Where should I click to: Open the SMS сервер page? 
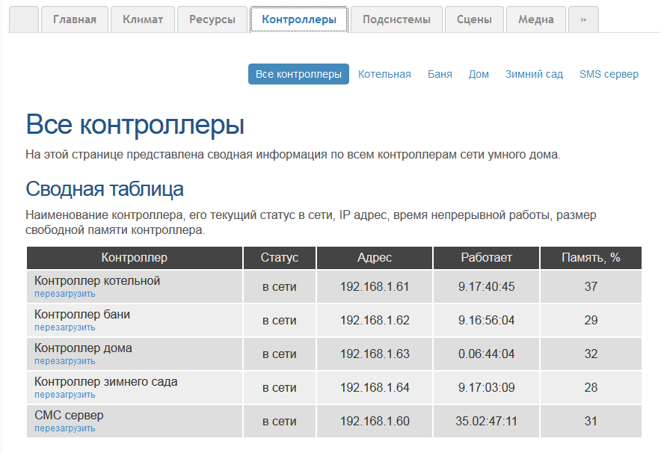(609, 74)
